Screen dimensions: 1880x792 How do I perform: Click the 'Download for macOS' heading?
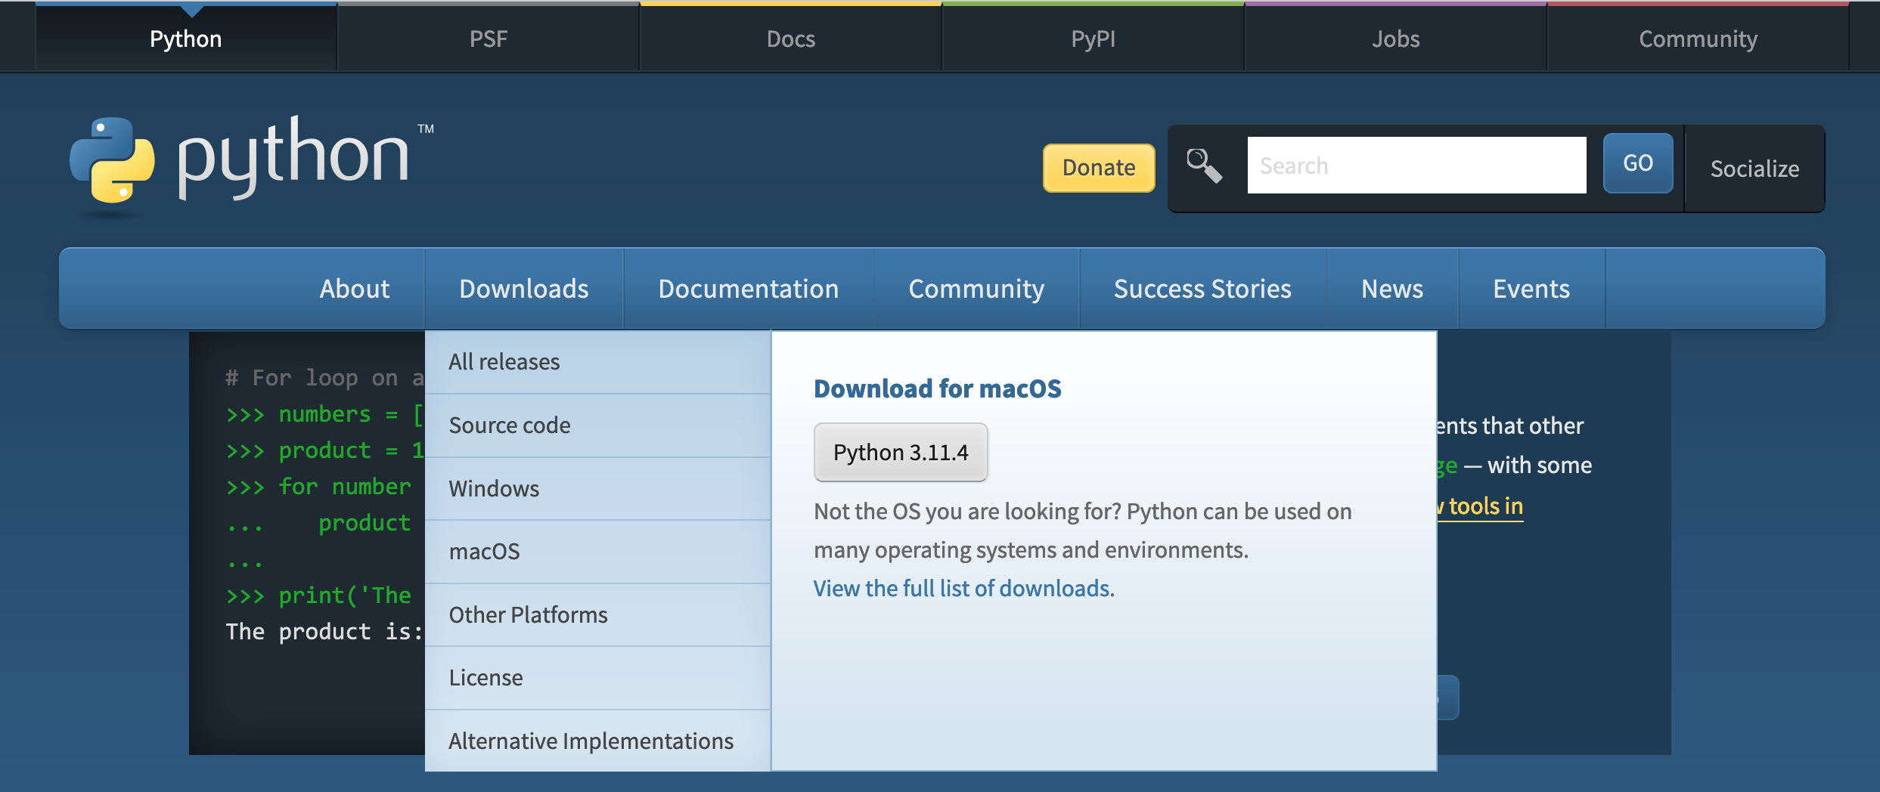point(938,388)
